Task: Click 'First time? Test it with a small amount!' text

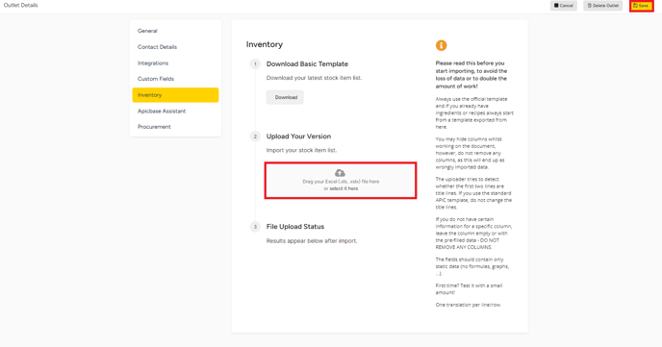Action: point(469,288)
